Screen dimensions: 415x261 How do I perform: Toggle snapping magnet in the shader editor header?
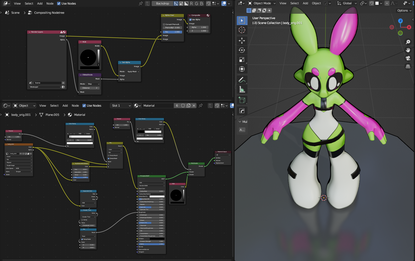pos(217,106)
